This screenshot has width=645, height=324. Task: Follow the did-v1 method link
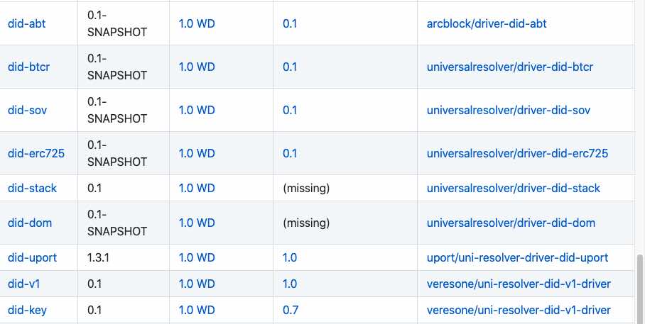[23, 284]
